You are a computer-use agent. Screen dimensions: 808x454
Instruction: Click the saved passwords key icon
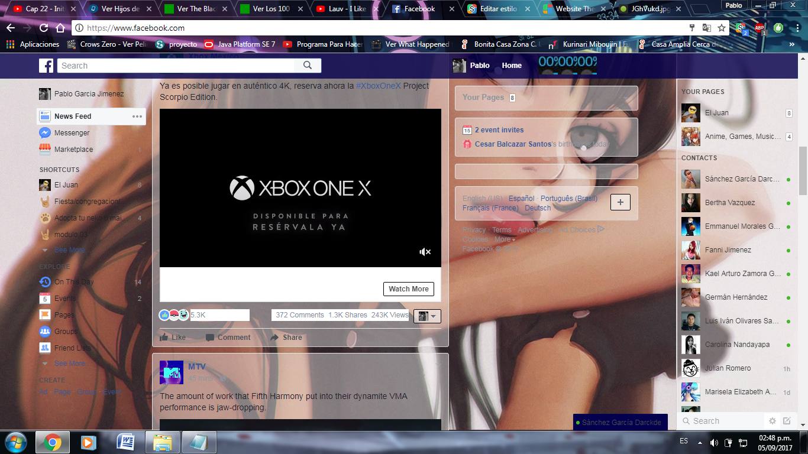tap(692, 28)
